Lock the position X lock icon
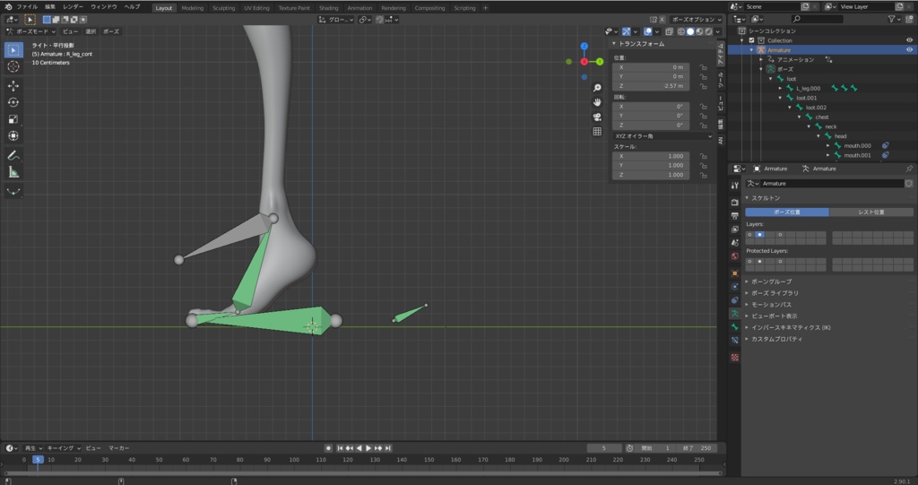The image size is (918, 485). (x=703, y=67)
